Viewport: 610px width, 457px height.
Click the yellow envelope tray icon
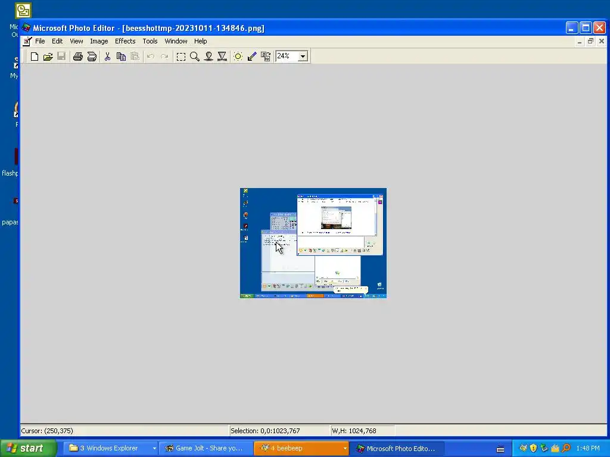click(x=555, y=448)
